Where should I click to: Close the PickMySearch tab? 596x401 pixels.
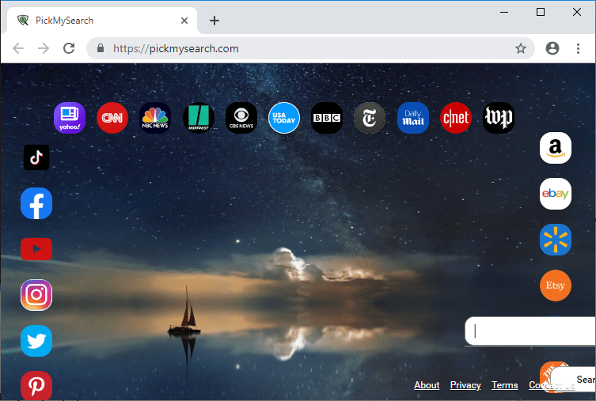tap(184, 21)
